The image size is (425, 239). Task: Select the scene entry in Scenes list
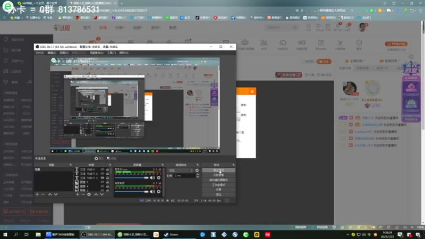coord(54,169)
